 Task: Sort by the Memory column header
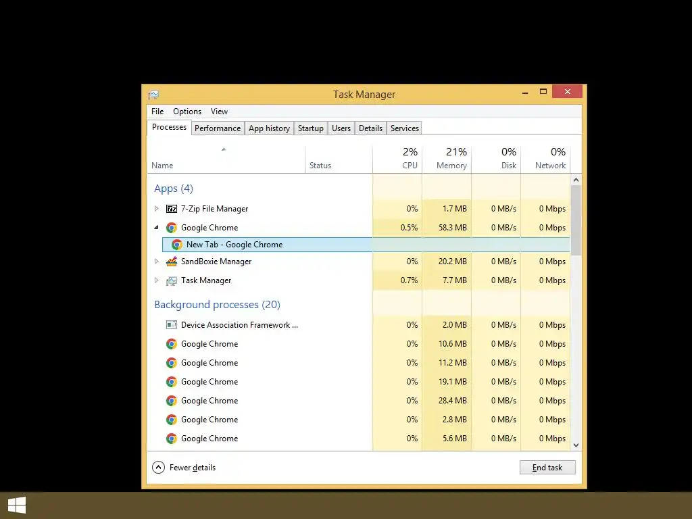[x=447, y=159]
